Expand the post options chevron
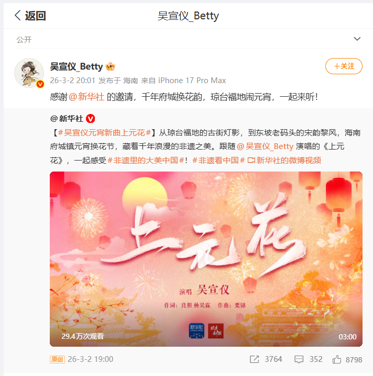Image resolution: width=373 pixels, height=376 pixels. (x=357, y=39)
